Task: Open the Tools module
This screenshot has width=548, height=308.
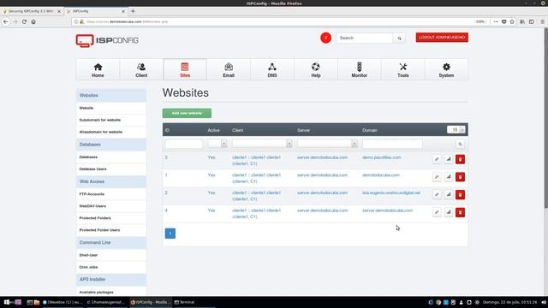Action: click(403, 69)
